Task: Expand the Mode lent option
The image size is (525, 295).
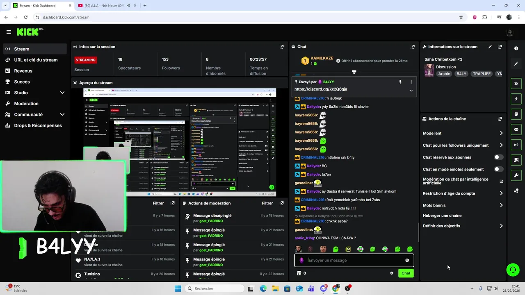Action: point(501,133)
